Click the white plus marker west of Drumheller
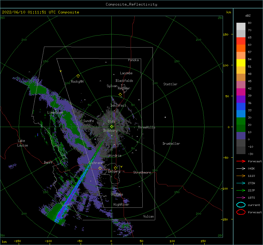This screenshot has width=263, height=245. (165, 117)
